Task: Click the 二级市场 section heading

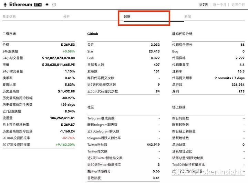Action: click(9, 34)
